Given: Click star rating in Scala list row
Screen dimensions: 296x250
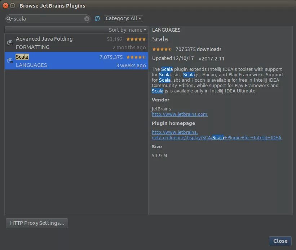Looking at the screenshot, I should [136, 57].
